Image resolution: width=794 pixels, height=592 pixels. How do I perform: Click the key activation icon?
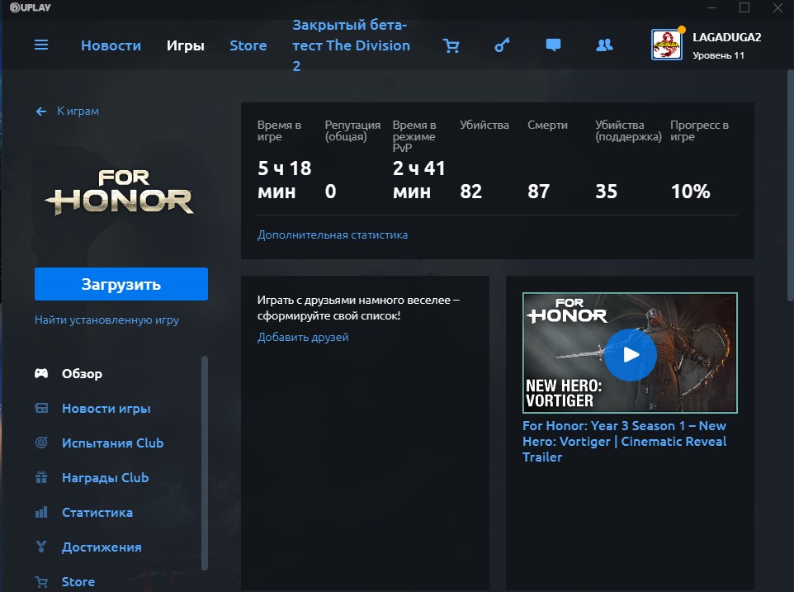point(502,45)
